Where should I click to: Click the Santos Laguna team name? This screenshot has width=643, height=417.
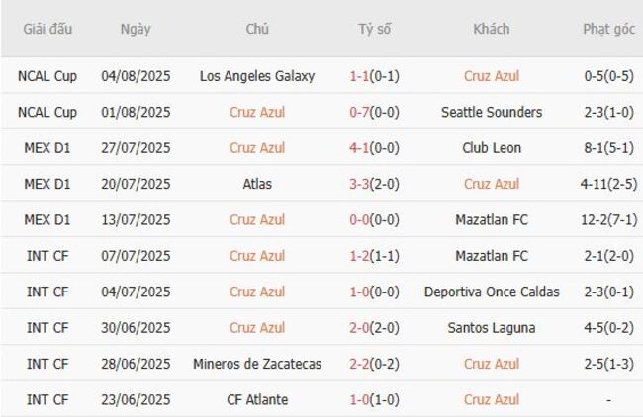492,328
